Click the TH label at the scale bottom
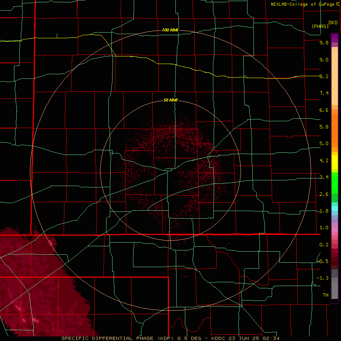341x341 pixels. 325,295
